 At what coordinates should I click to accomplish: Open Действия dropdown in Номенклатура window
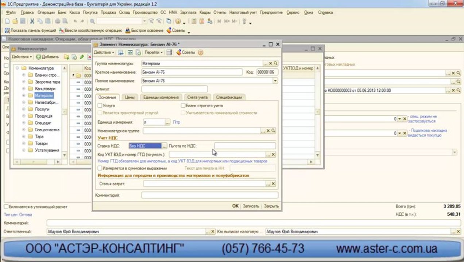click(x=22, y=57)
